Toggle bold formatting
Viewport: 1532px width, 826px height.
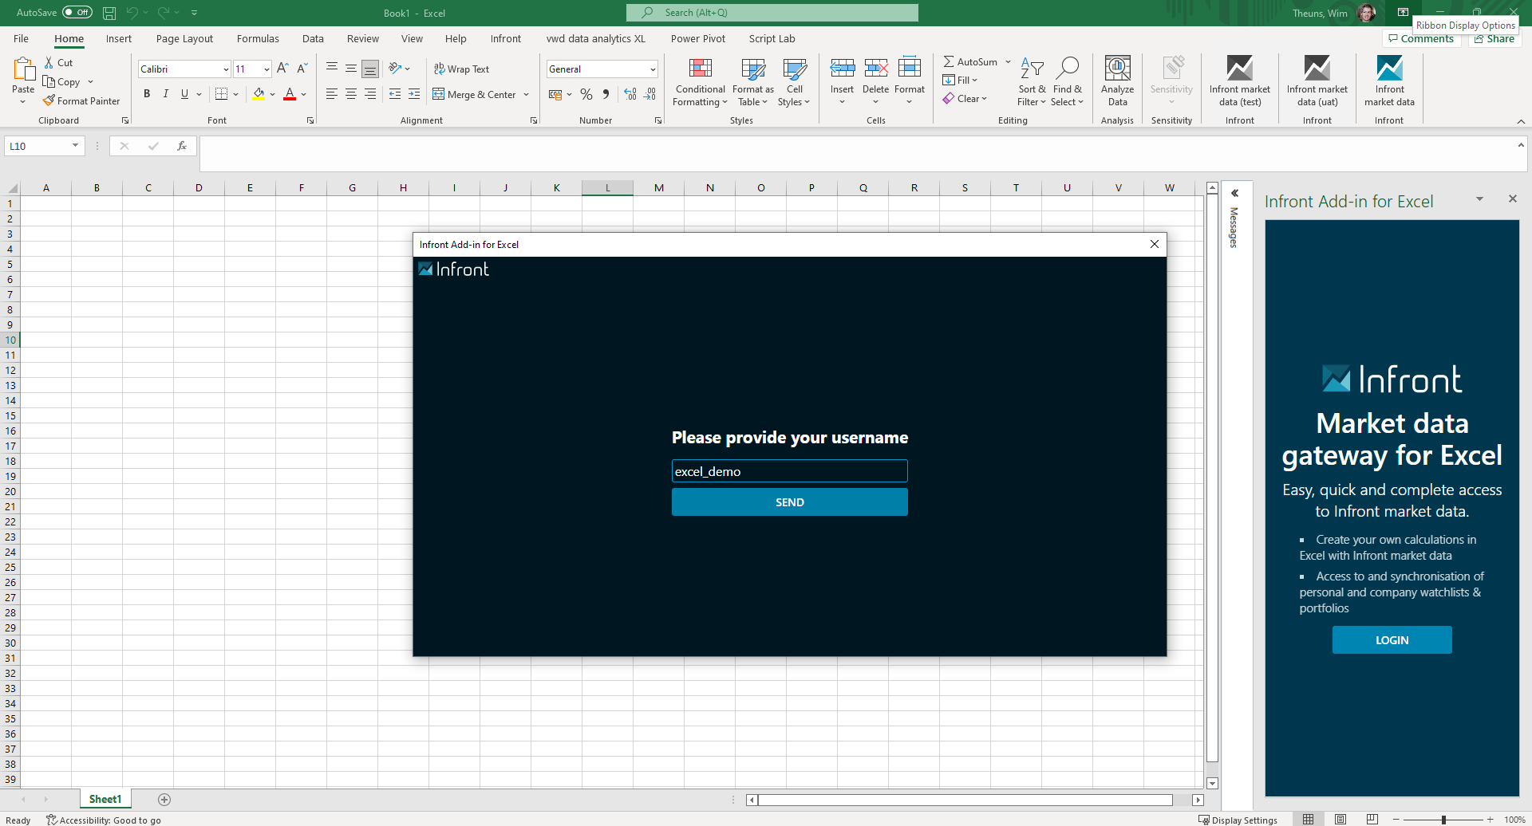click(x=147, y=94)
